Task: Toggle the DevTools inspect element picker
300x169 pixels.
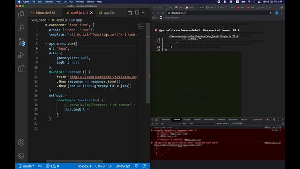Action: coord(152,120)
